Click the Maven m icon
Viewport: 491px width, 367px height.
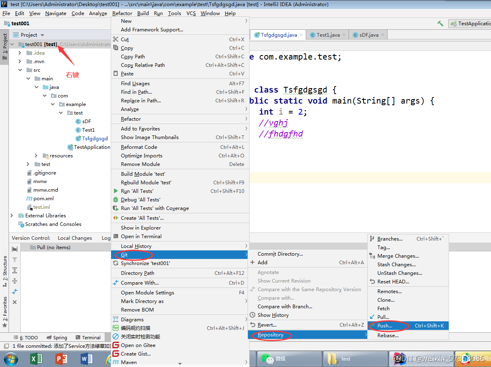click(116, 362)
